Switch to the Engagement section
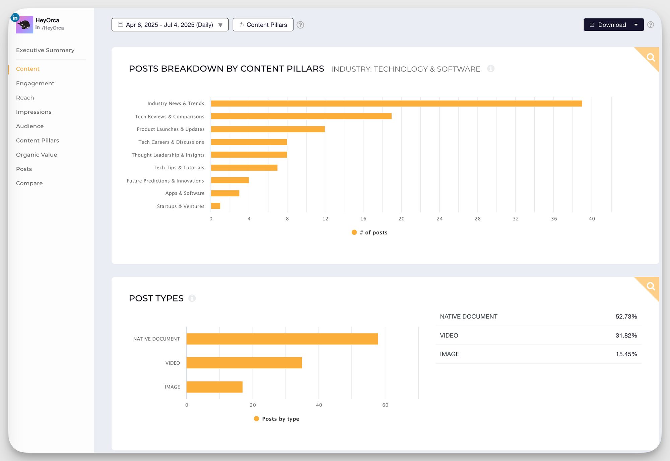Screen dimensions: 670x461 pyautogui.click(x=35, y=83)
